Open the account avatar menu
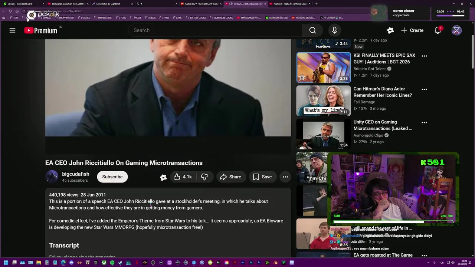The height and width of the screenshot is (267, 475). coord(456,30)
